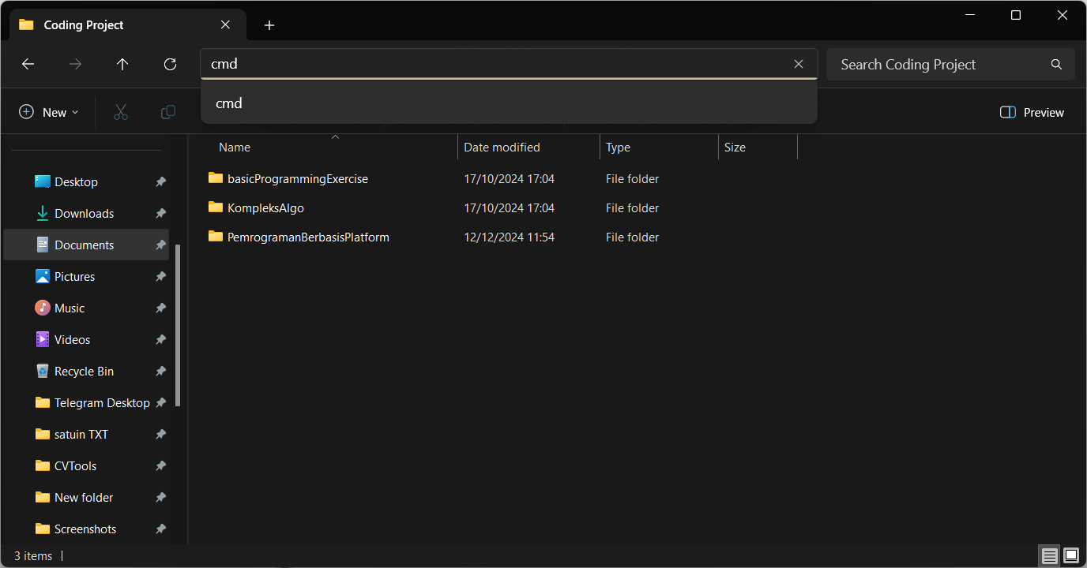Click the Cut scissors icon
Screen dimensions: 1087x568
[x=121, y=112]
